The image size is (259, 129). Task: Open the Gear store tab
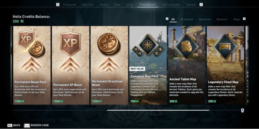click(x=117, y=5)
